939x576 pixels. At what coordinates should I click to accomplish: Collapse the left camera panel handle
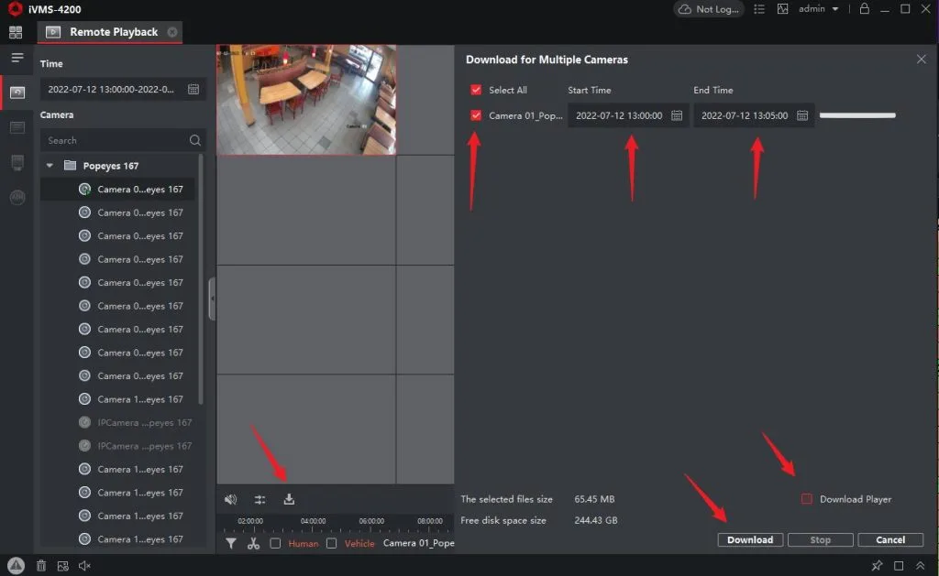[212, 299]
